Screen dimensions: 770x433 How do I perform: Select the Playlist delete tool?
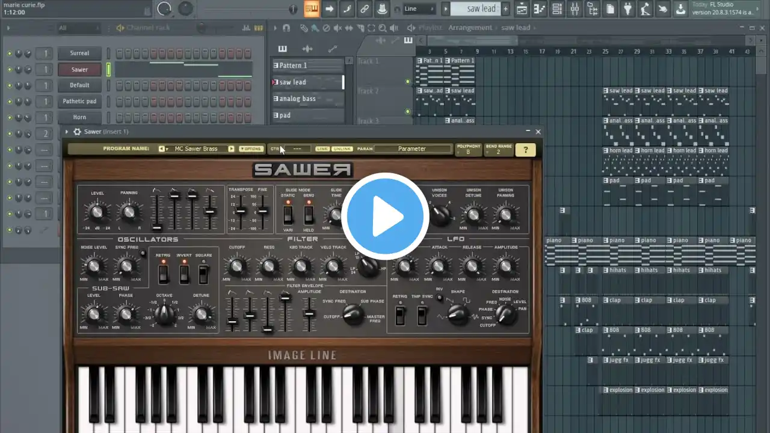pyautogui.click(x=326, y=28)
